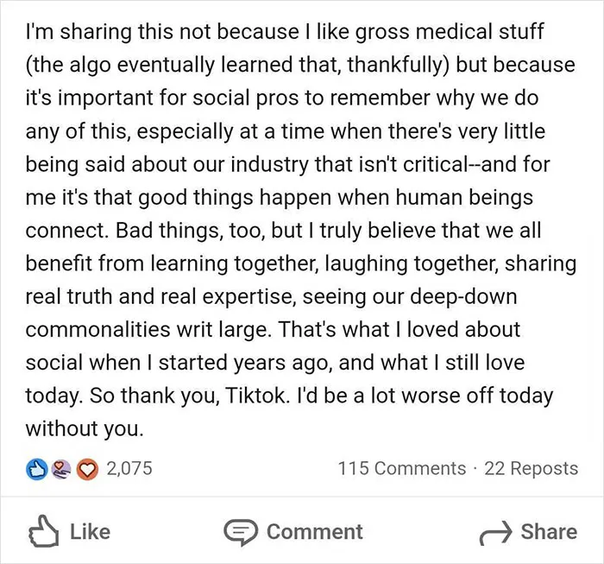Click the purple support reaction icon
The width and height of the screenshot is (604, 564).
click(62, 469)
